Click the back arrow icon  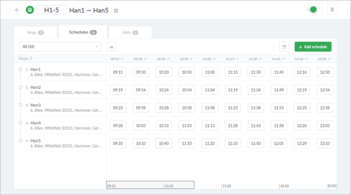pos(17,10)
